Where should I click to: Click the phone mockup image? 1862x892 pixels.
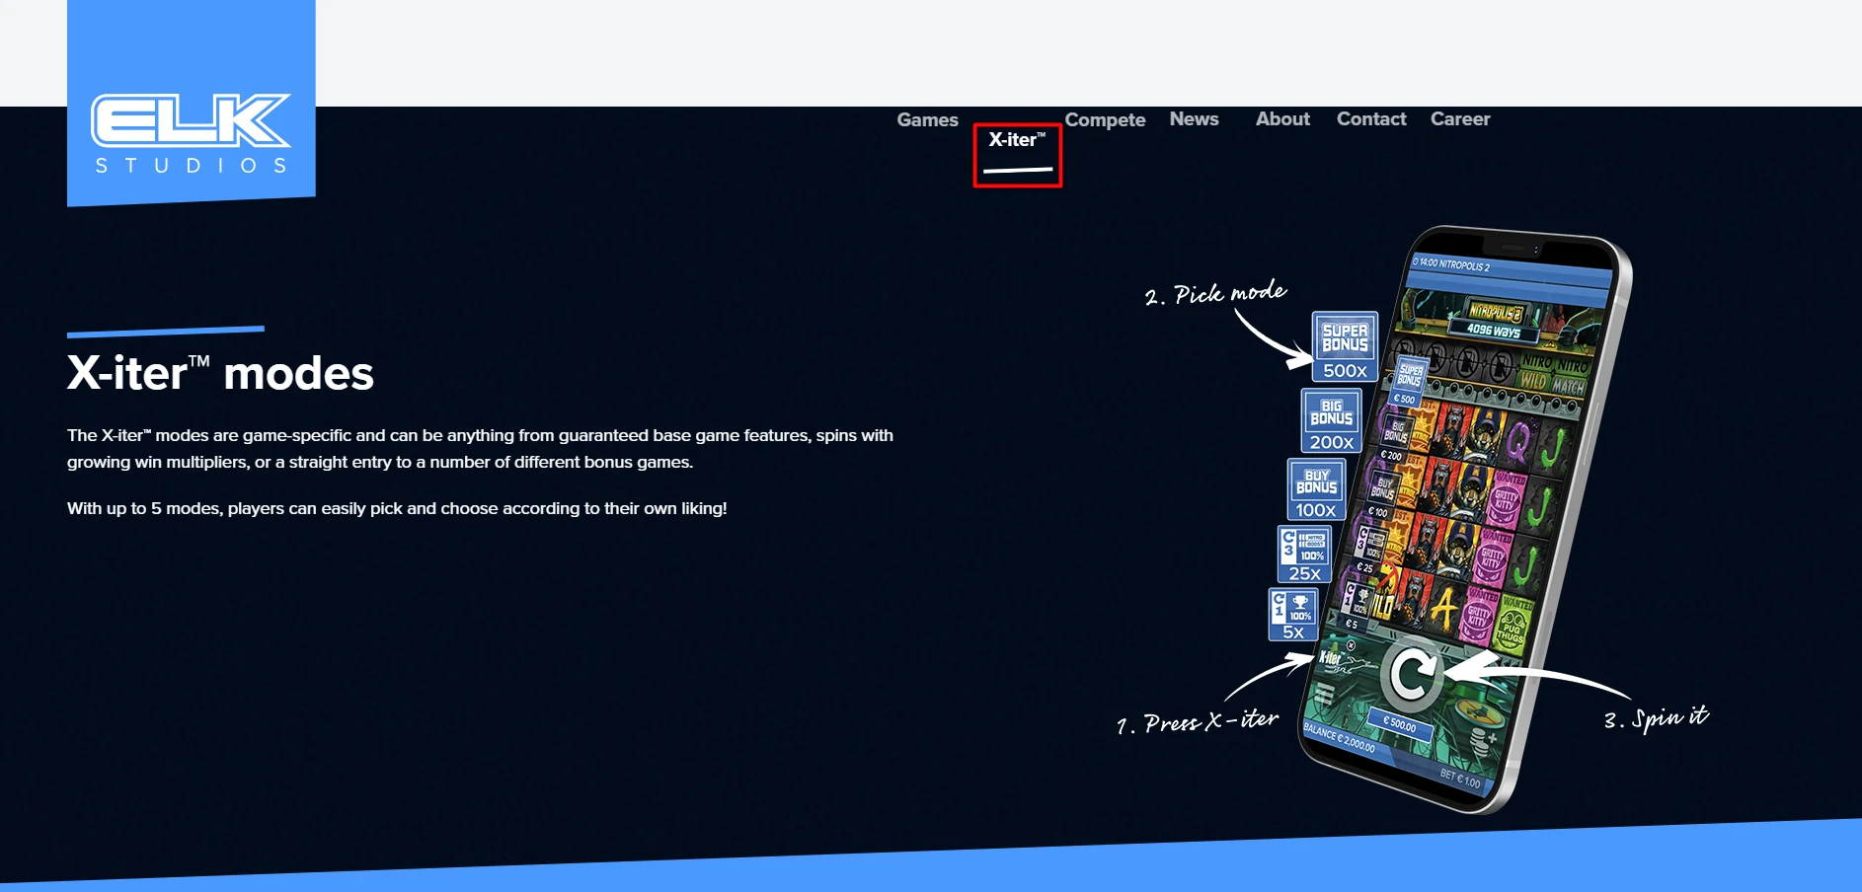pyautogui.click(x=1464, y=518)
